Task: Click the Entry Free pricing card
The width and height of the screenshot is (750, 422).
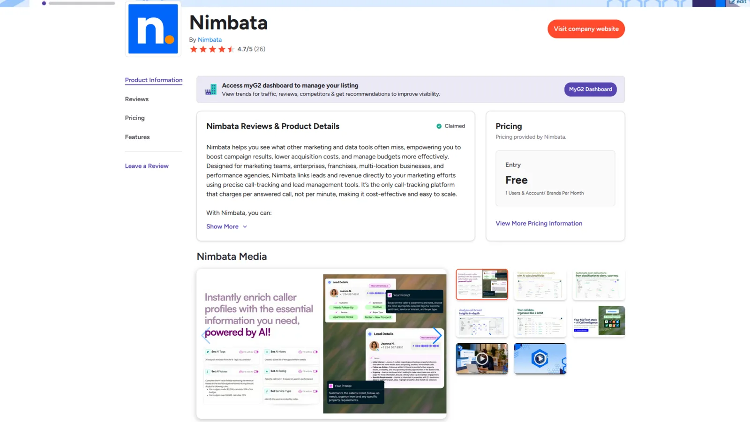Action: (x=555, y=178)
